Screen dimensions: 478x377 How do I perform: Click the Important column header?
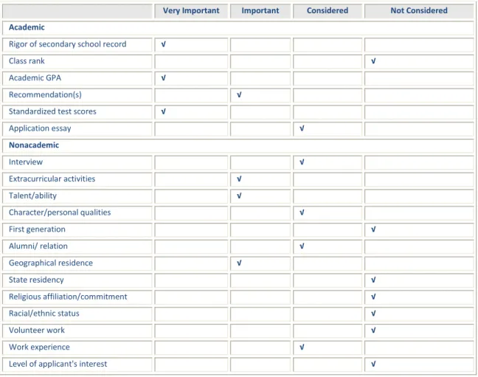pos(260,10)
